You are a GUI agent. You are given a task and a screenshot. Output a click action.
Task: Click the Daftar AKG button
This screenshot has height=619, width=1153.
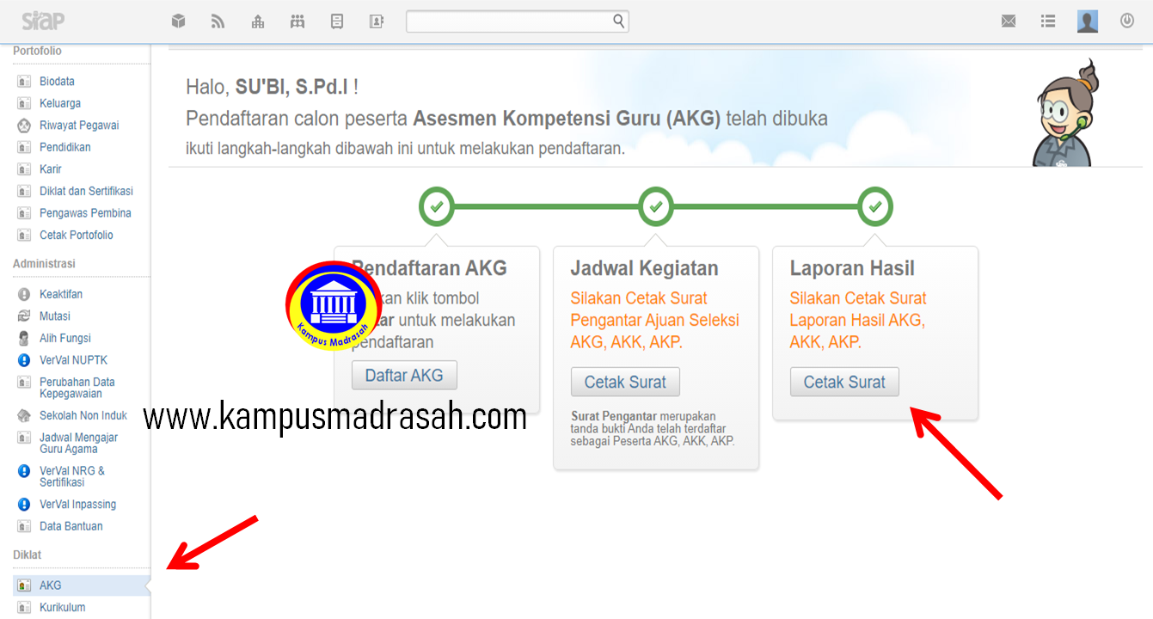pyautogui.click(x=404, y=375)
